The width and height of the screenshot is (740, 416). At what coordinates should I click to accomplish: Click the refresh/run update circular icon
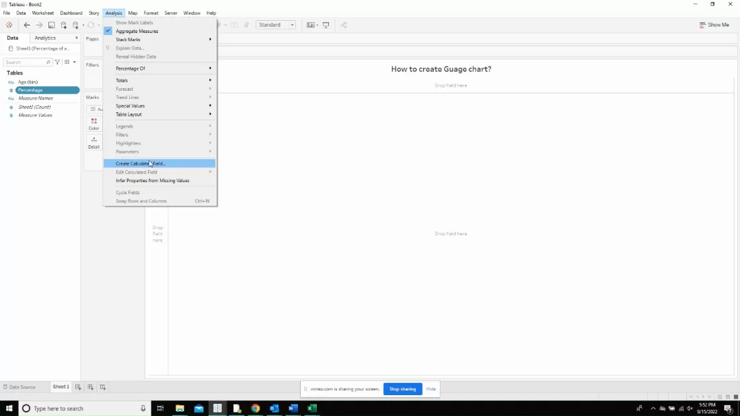(x=91, y=25)
